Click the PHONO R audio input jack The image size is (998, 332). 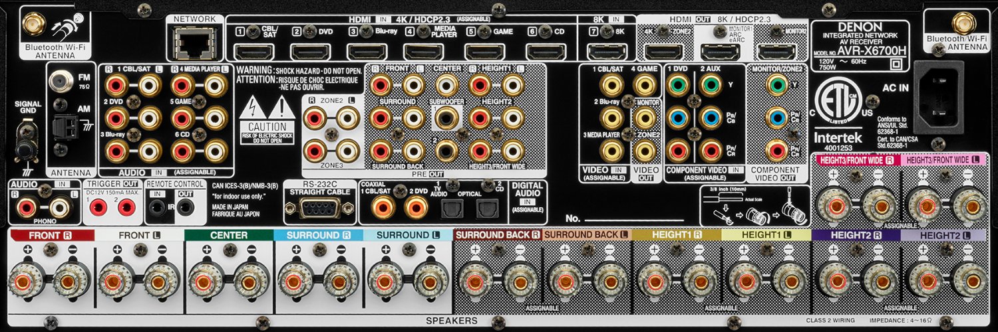coord(28,208)
